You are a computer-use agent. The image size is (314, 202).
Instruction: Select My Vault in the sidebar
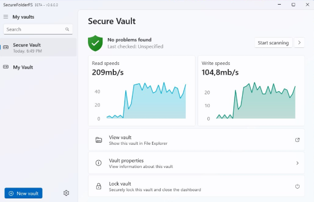tap(38, 67)
